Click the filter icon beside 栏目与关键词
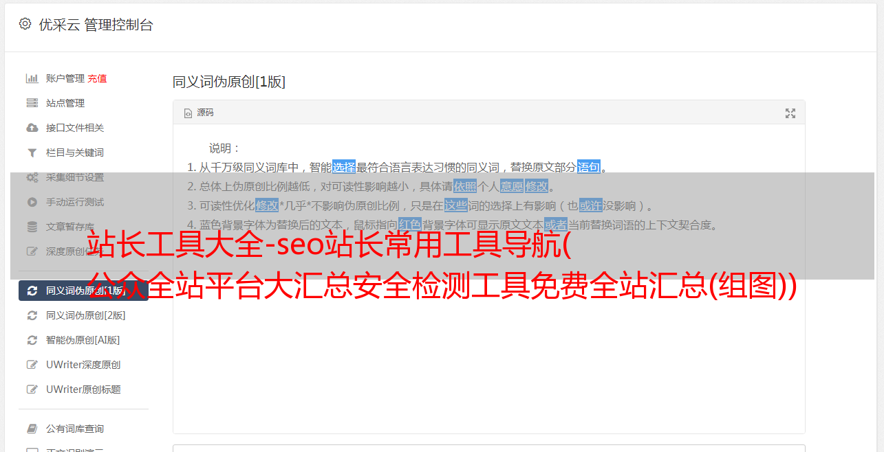This screenshot has height=452, width=884. (x=32, y=152)
